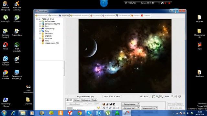Click the Автоуровень button
The height and width of the screenshot is (116, 207).
click(x=129, y=104)
